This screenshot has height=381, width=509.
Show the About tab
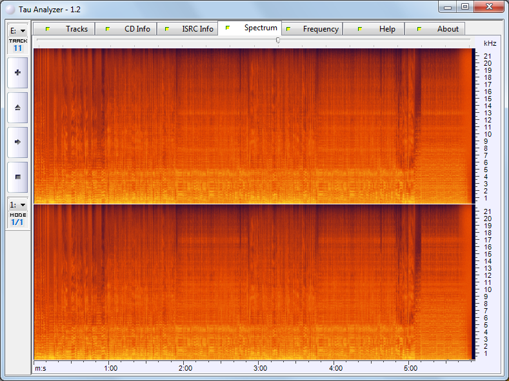pos(435,29)
